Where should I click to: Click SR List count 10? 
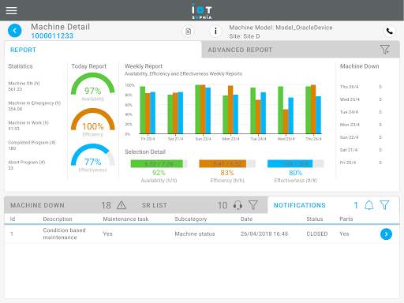coord(223,205)
